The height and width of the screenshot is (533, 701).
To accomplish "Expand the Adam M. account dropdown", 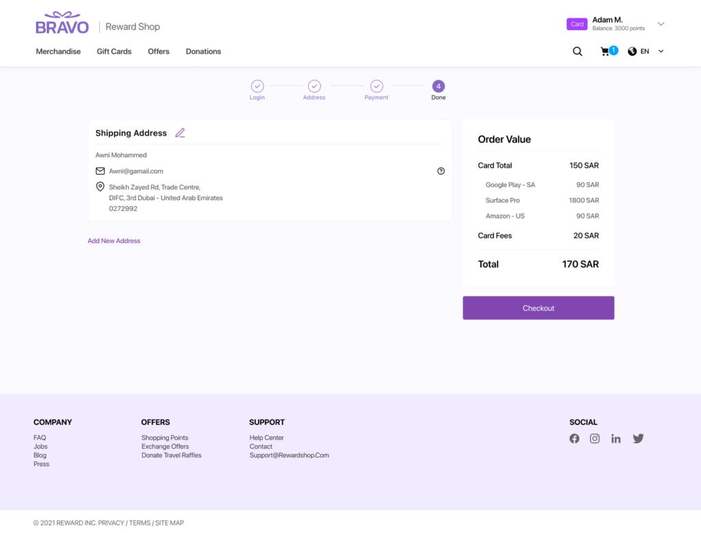I will (661, 24).
